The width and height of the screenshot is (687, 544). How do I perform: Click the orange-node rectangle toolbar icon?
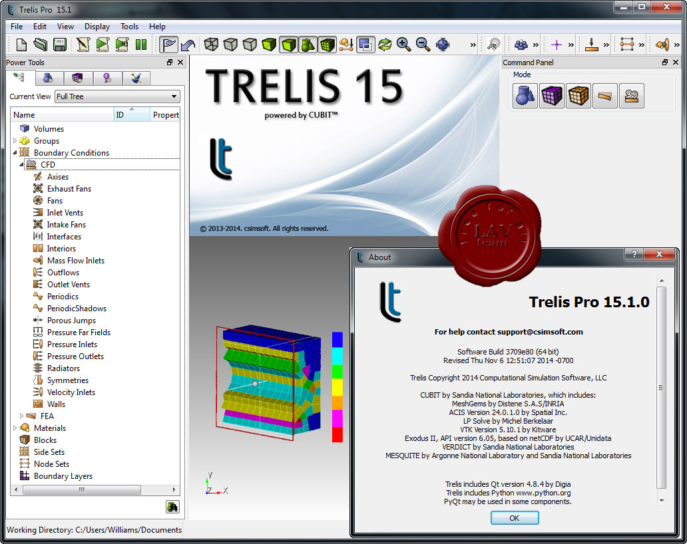point(627,45)
